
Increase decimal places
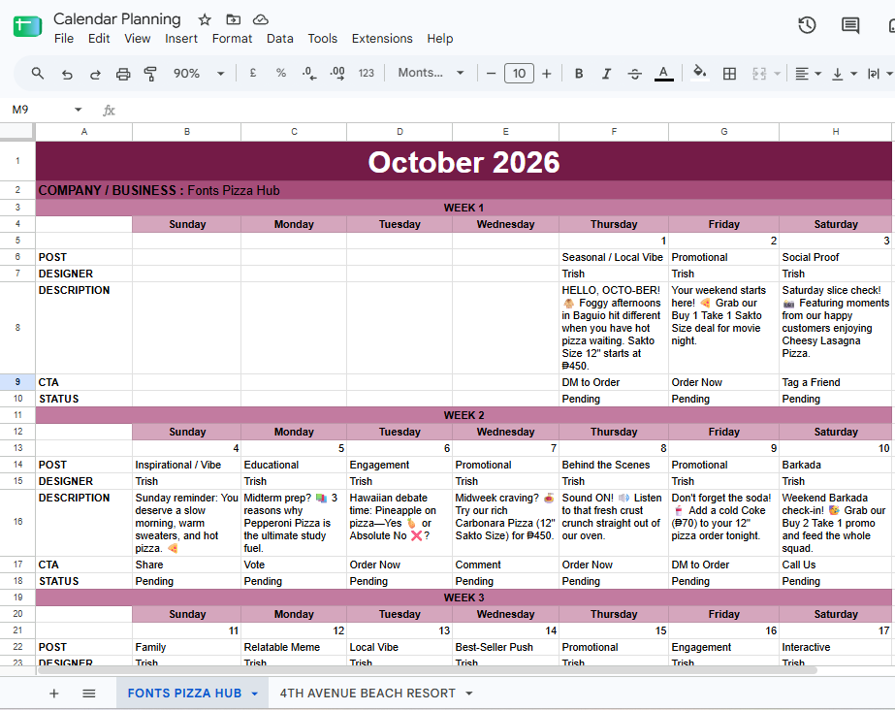point(337,73)
